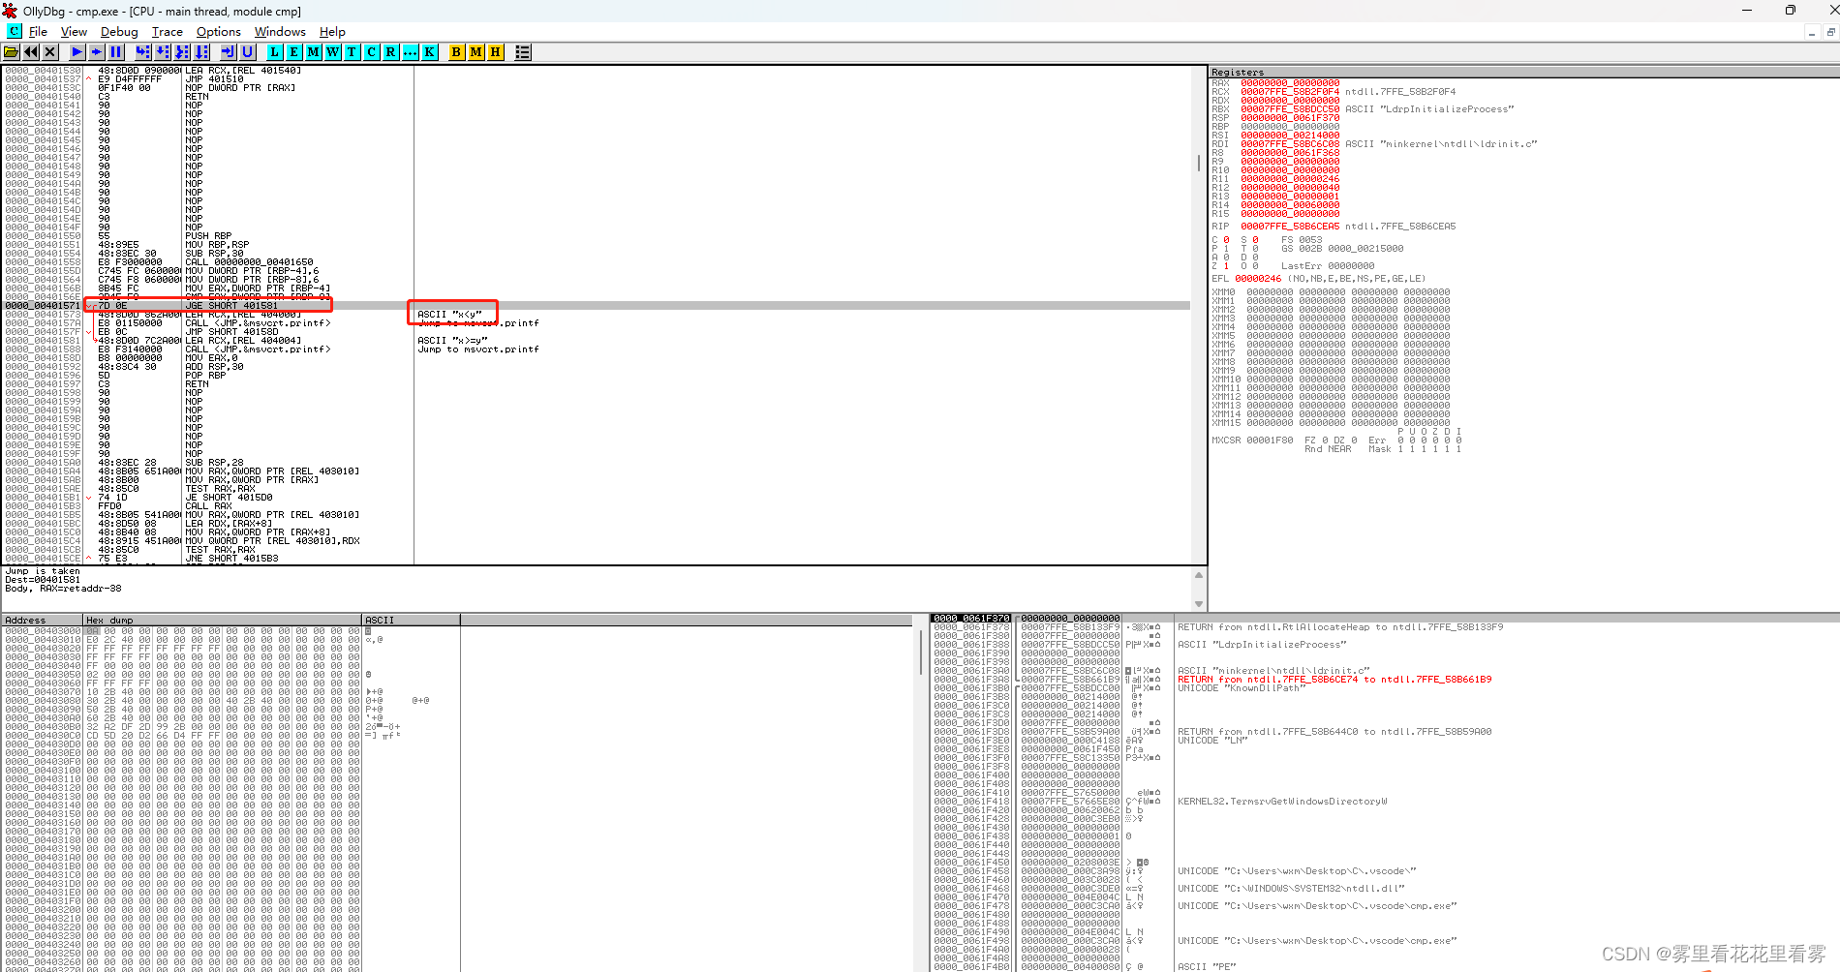Click the Registers pane header

[1524, 73]
